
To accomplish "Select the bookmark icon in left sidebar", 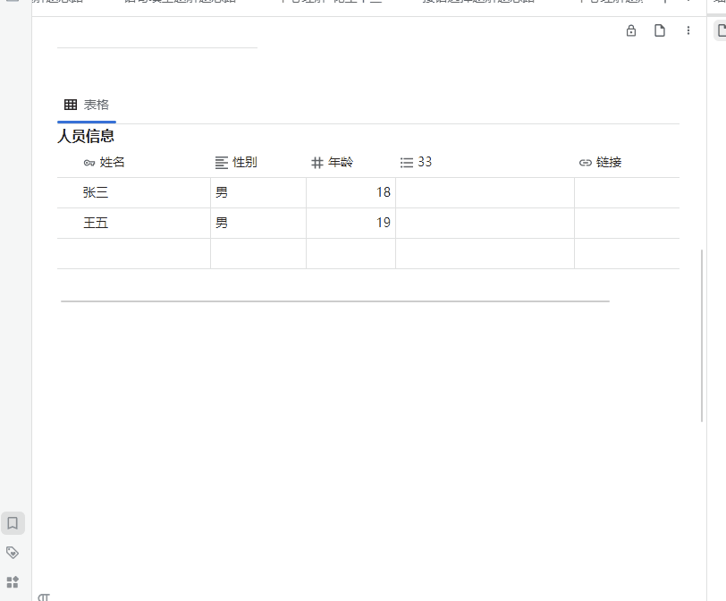I will tap(13, 523).
